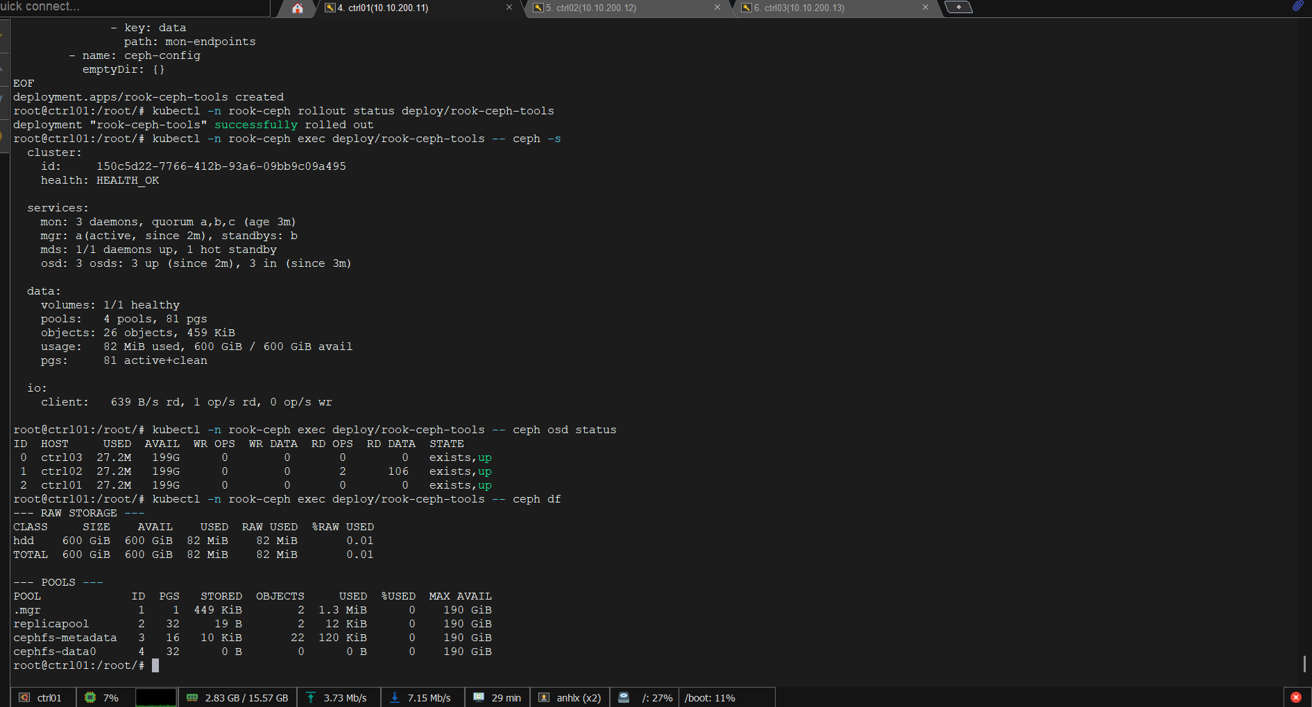Click 'cephfs-metadata' pool row name
The height and width of the screenshot is (707, 1312).
click(x=65, y=638)
